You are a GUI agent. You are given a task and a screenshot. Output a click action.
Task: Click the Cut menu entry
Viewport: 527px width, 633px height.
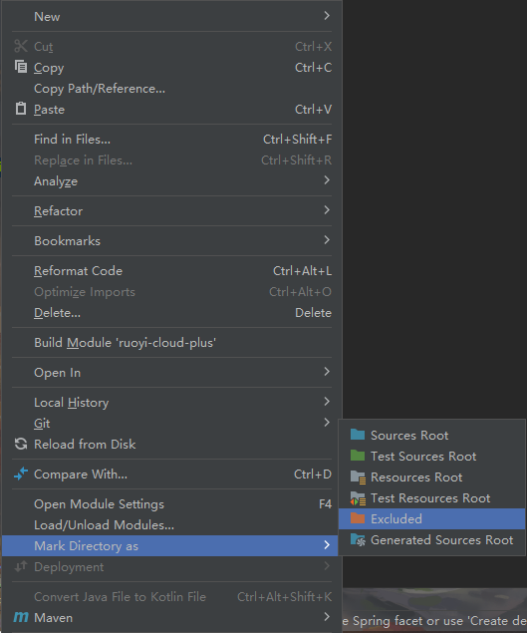click(172, 47)
